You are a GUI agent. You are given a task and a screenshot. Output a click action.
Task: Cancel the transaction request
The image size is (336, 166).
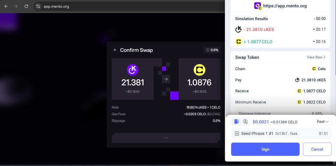click(x=317, y=149)
